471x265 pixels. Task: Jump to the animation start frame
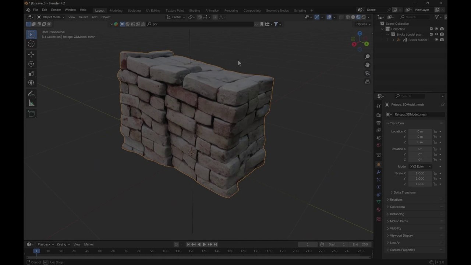click(x=188, y=244)
